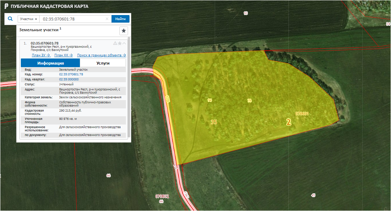Viewport: 391px width, 211px height.
Task: Click the magnifier search icon
Action: [x=10, y=19]
